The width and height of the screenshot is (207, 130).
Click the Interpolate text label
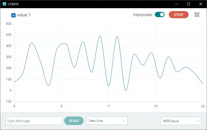[142, 15]
